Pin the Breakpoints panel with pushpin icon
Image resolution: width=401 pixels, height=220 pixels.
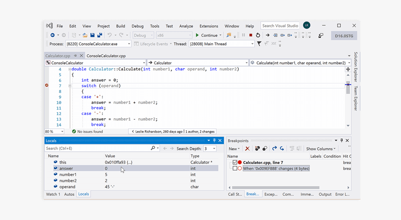click(x=341, y=141)
